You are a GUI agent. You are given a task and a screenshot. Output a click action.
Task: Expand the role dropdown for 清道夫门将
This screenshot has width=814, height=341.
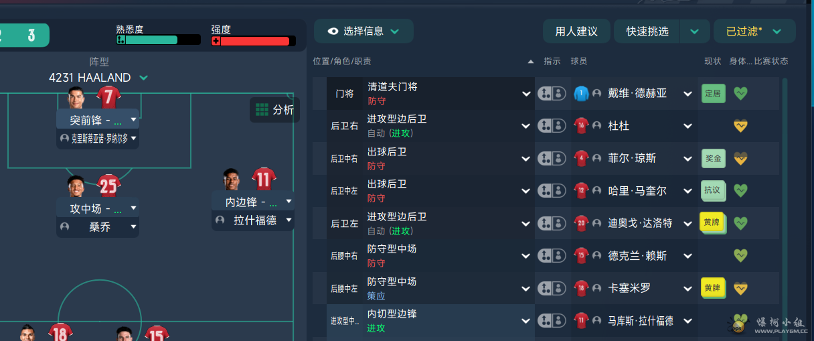coord(526,94)
